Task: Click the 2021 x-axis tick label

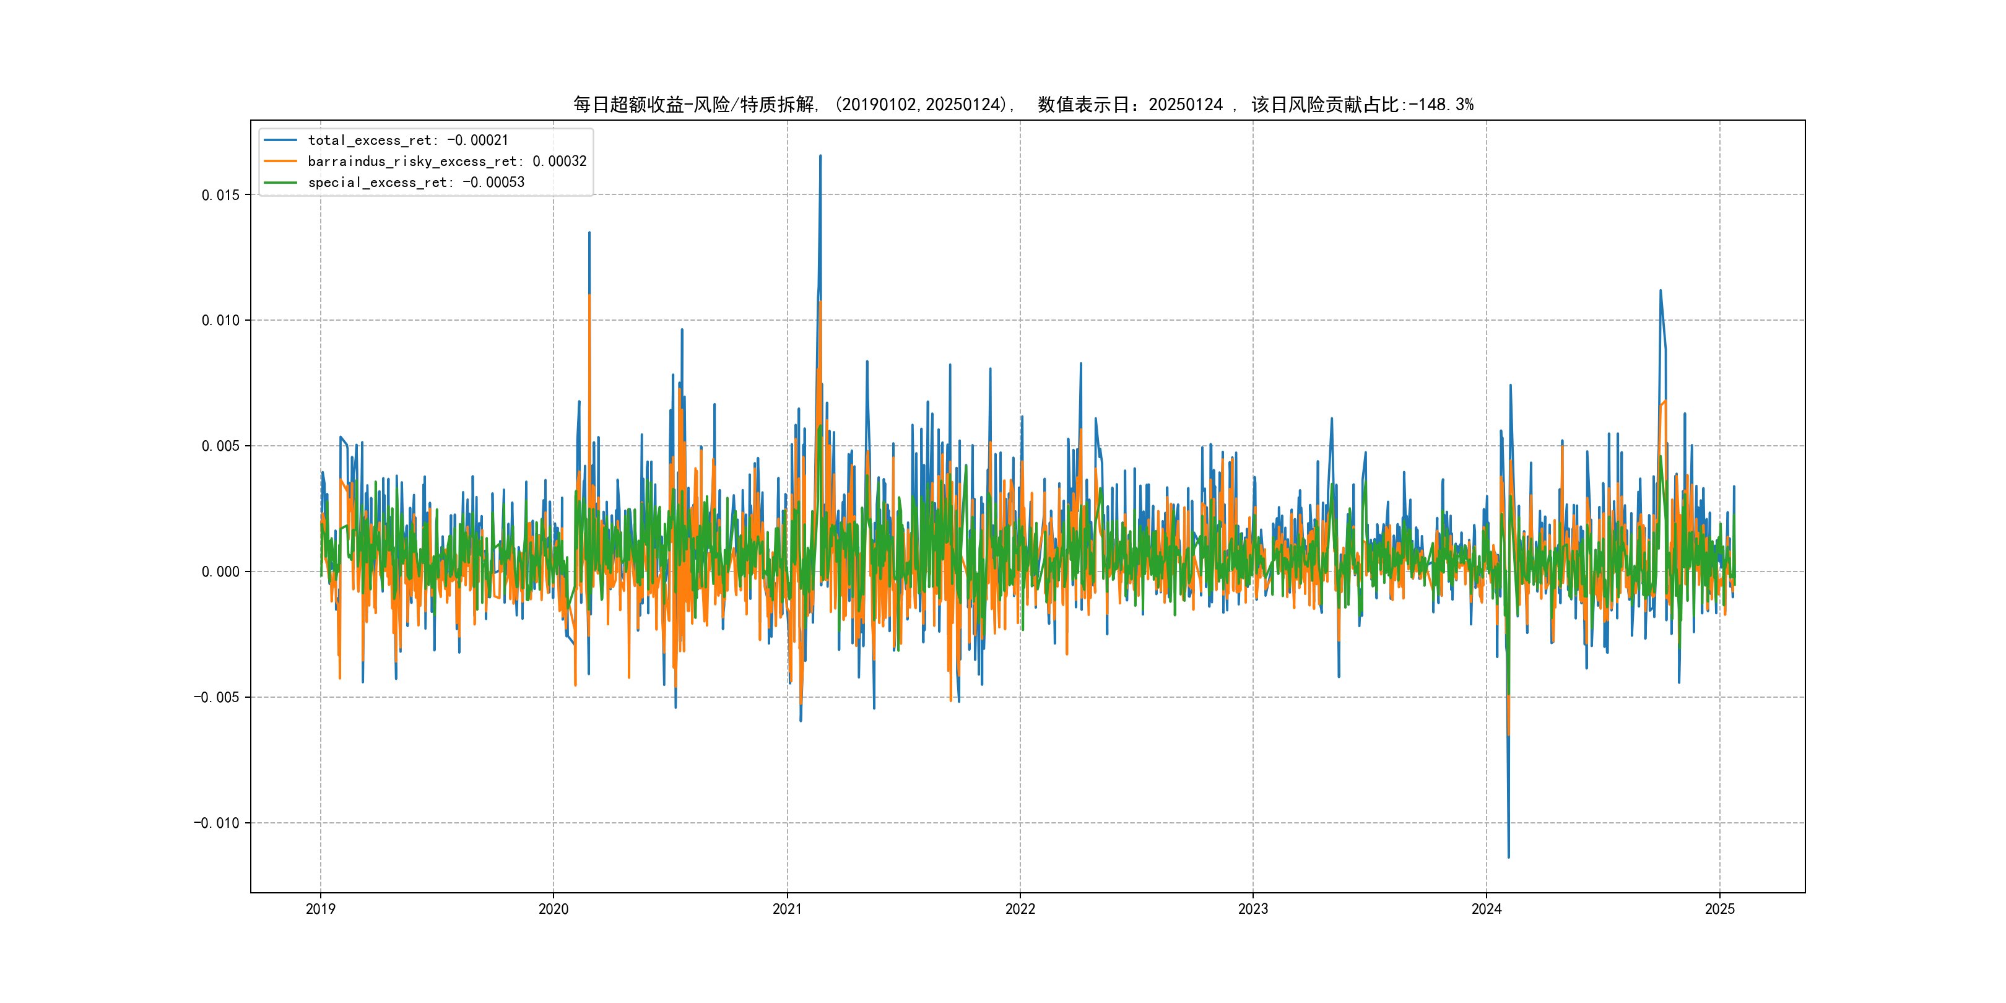Action: (788, 909)
